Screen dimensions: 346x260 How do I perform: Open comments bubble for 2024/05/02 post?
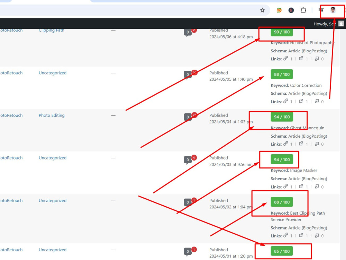pyautogui.click(x=188, y=202)
